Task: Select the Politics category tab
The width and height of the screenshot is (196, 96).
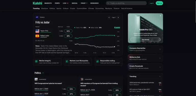Action: coord(52,8)
